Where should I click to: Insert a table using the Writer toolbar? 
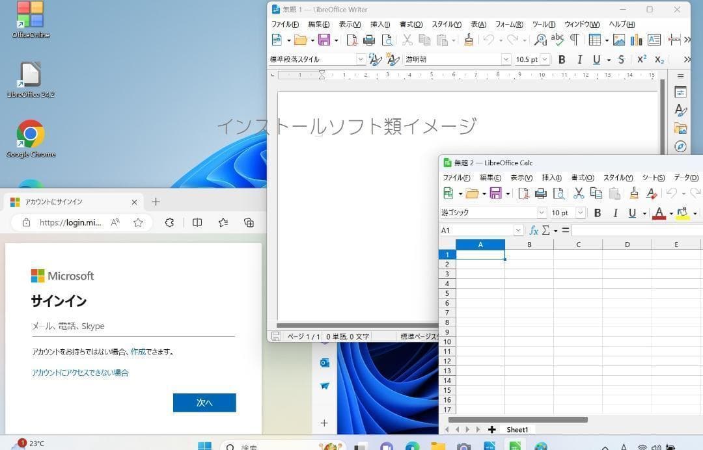coord(595,40)
